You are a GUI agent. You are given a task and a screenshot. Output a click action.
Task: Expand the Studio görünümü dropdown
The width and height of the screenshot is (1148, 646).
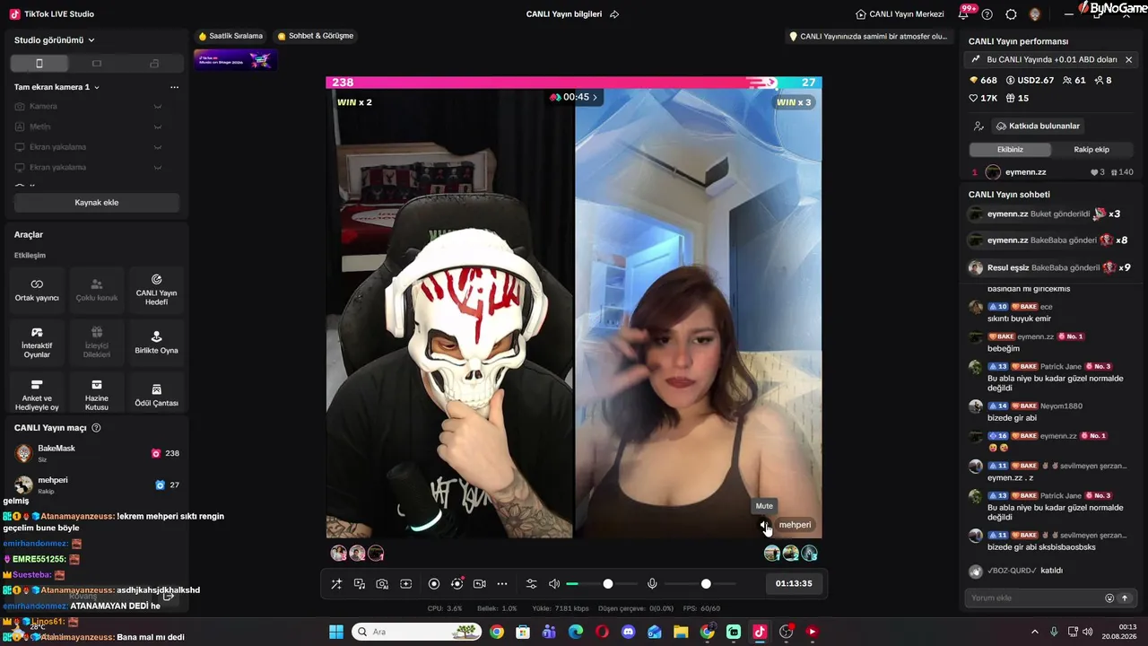point(55,40)
